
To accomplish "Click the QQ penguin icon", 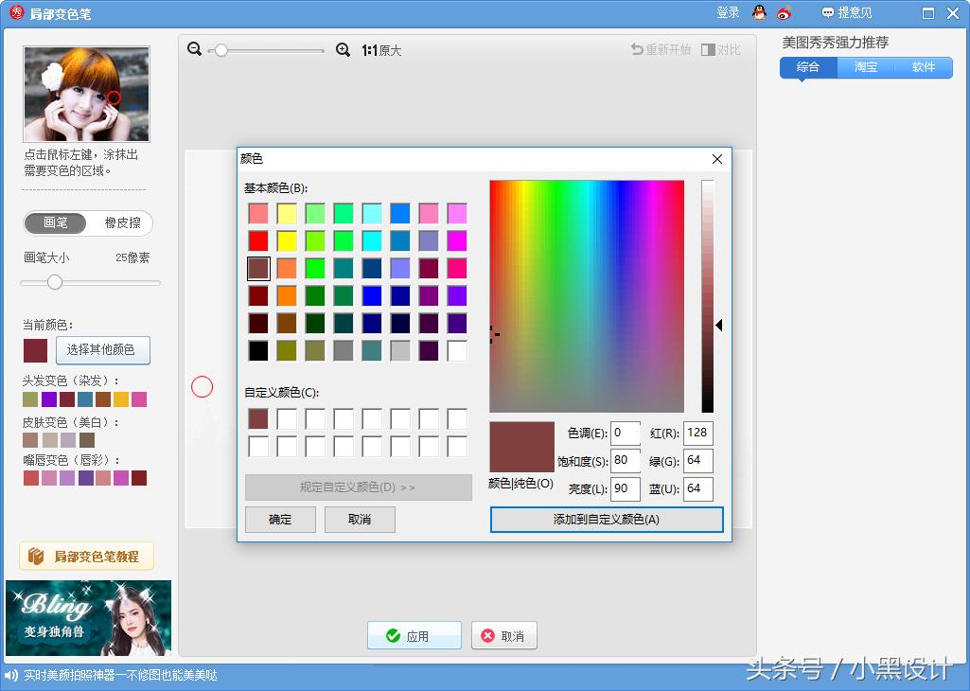I will tap(759, 13).
